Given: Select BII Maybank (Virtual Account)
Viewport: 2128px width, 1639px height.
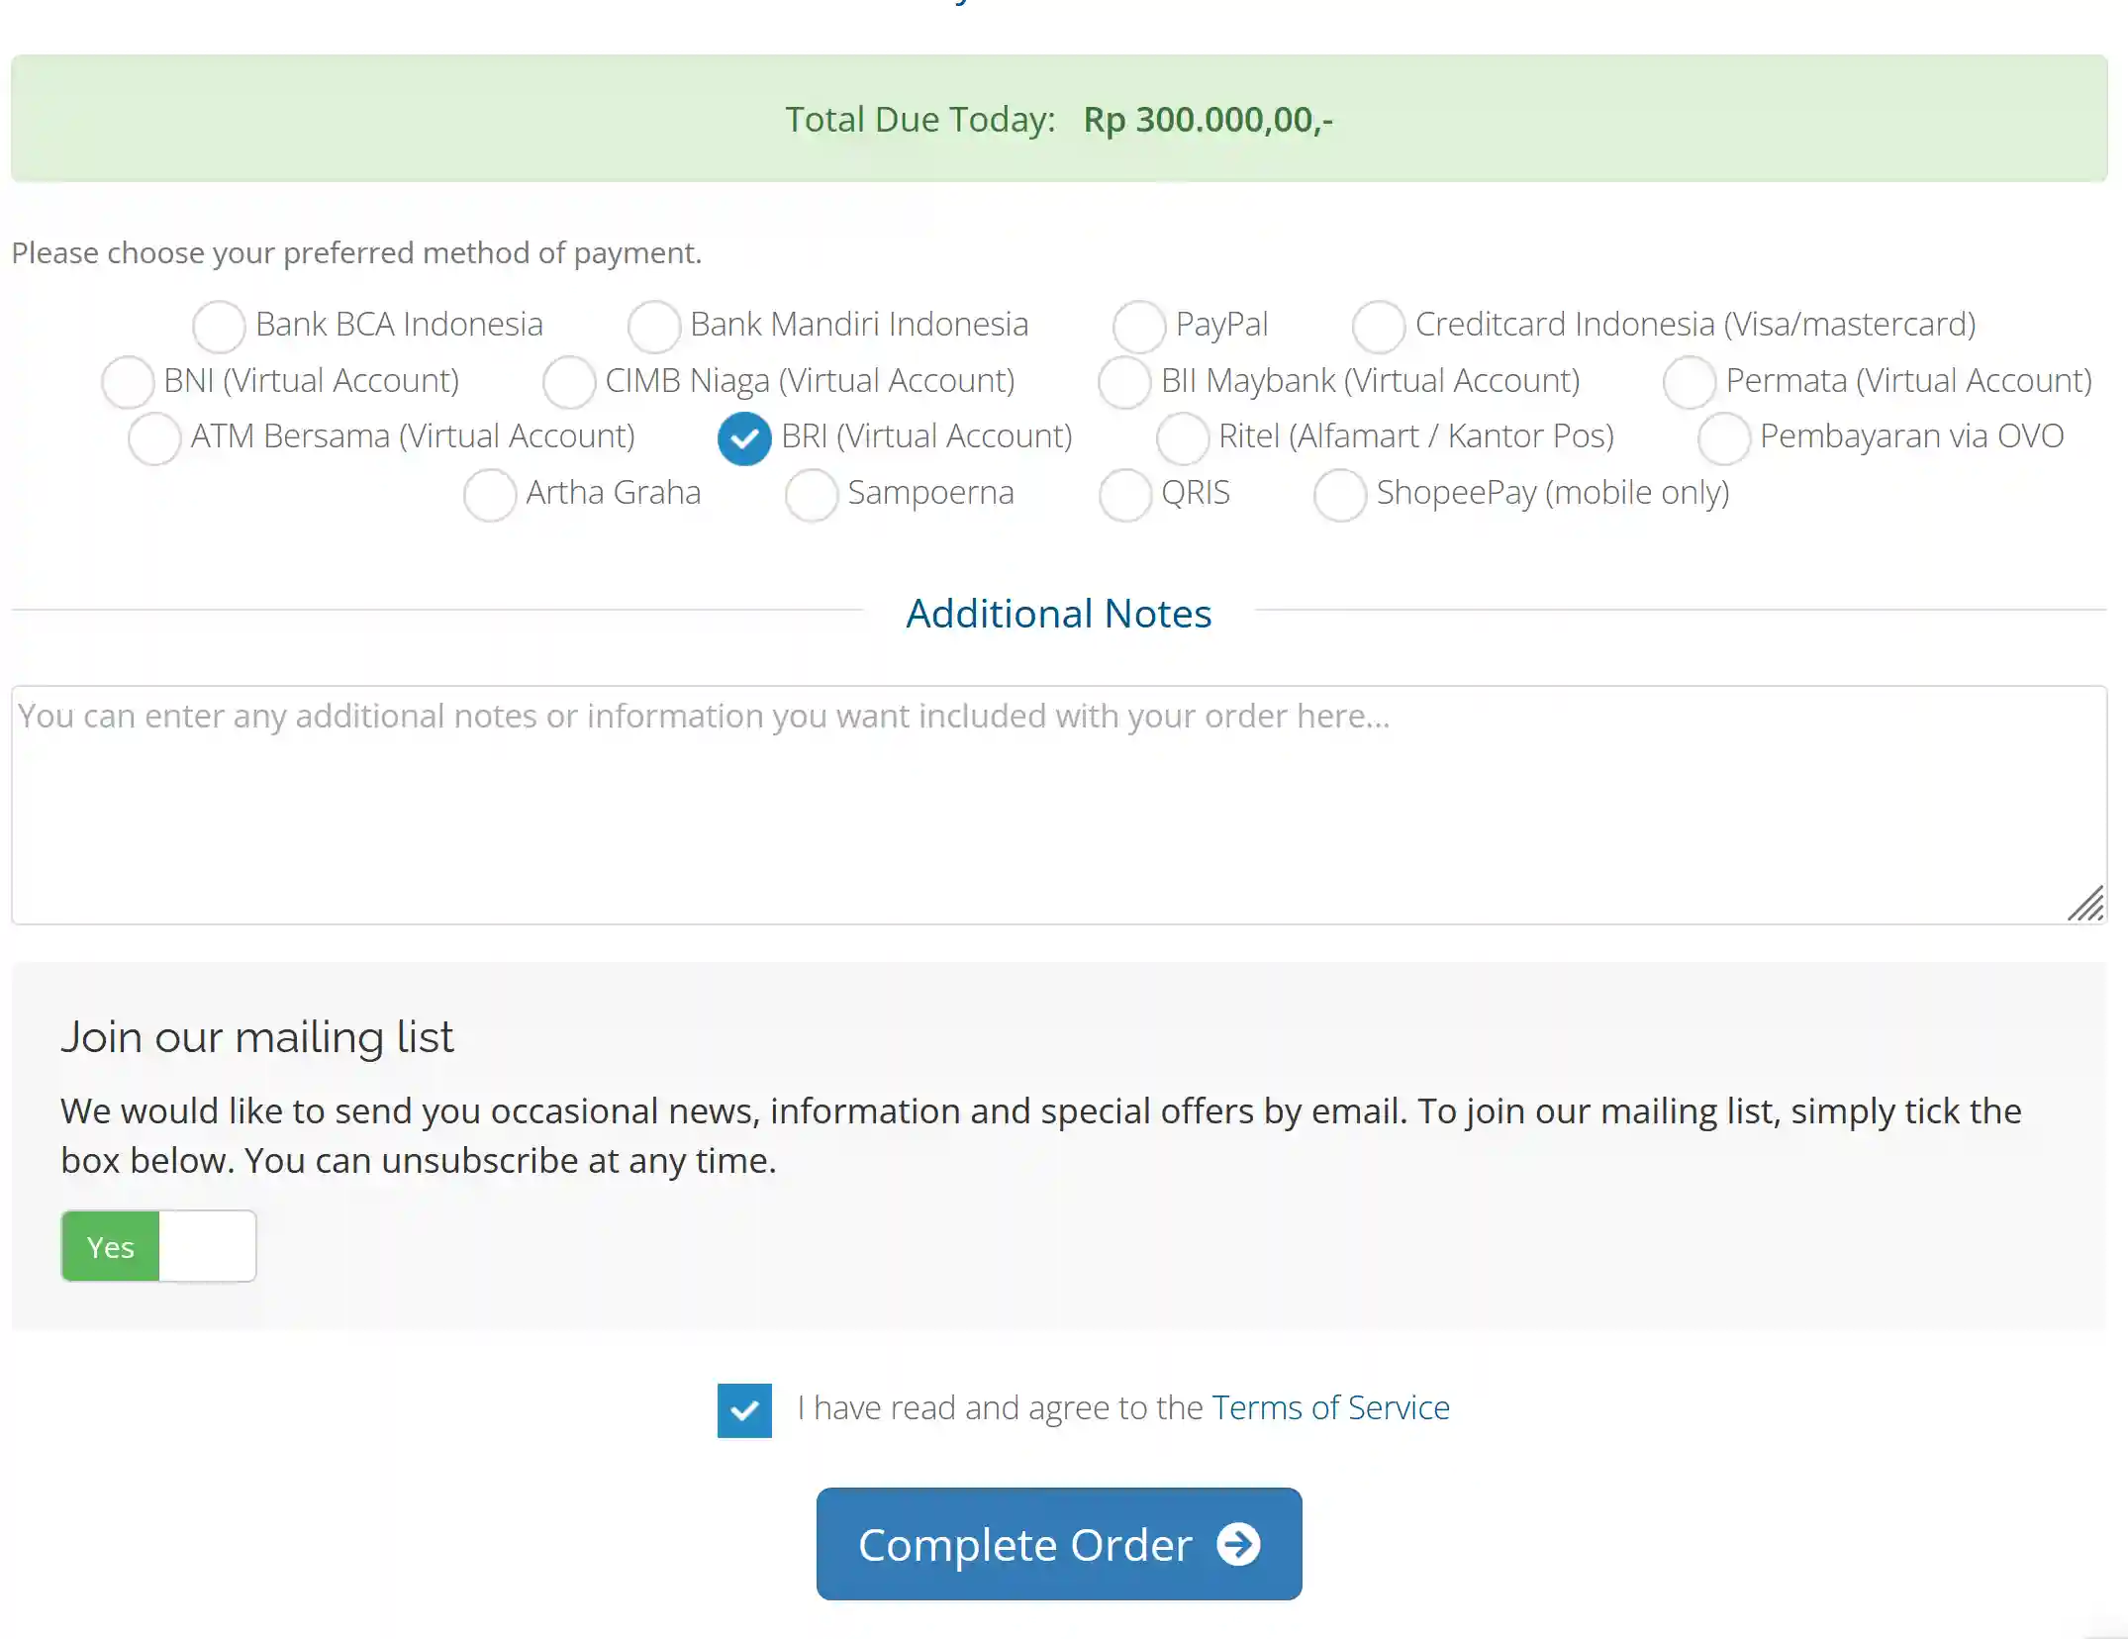Looking at the screenshot, I should point(1124,382).
